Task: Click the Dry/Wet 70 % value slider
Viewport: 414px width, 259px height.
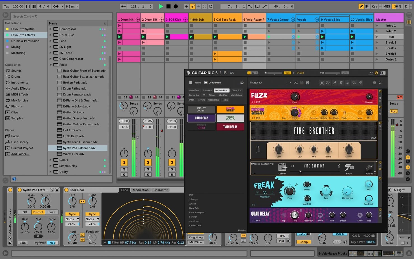Action: 53,243
